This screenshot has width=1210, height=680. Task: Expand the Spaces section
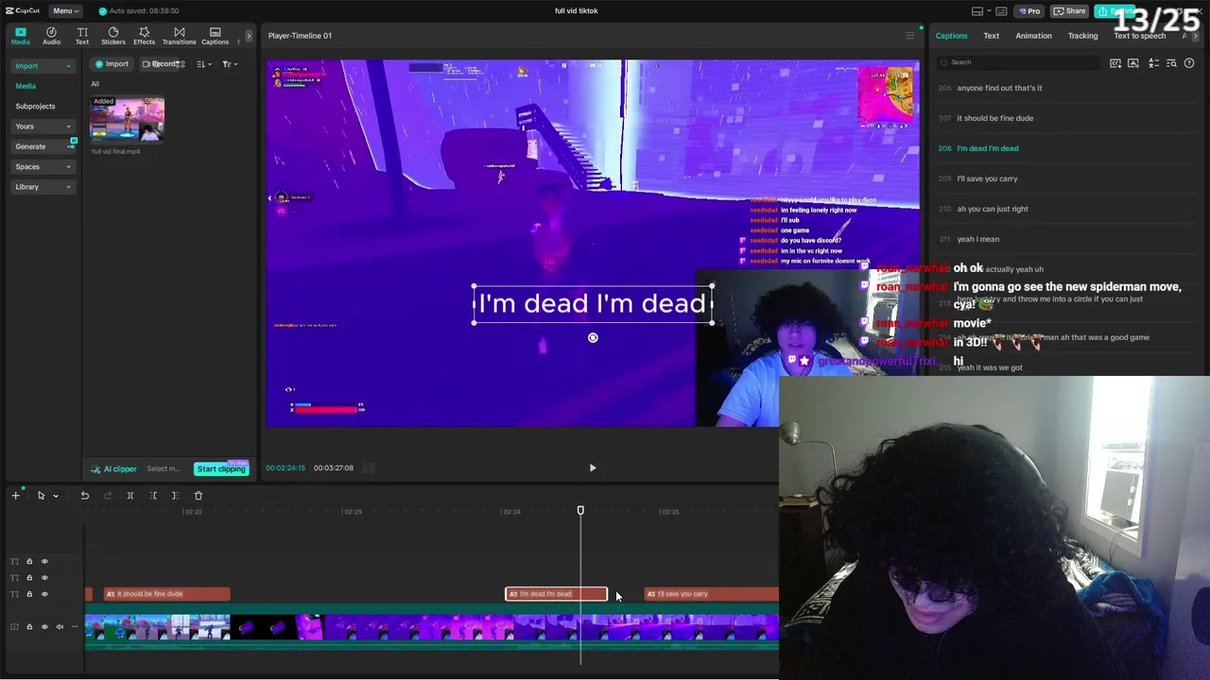(43, 167)
